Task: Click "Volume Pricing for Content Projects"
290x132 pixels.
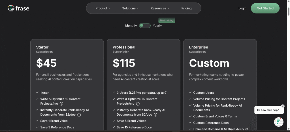Action: [219, 99]
